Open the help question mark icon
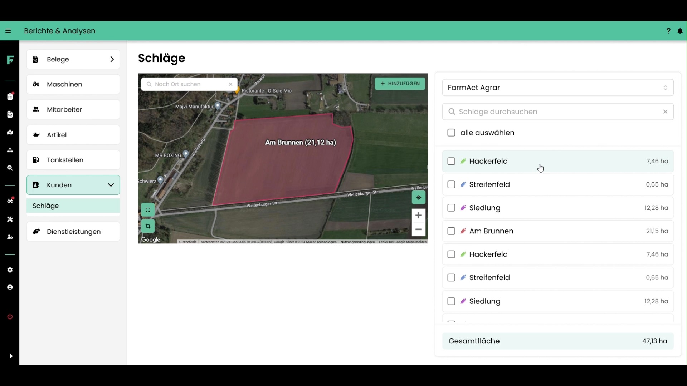Screen dimensions: 687x386 pos(668,31)
